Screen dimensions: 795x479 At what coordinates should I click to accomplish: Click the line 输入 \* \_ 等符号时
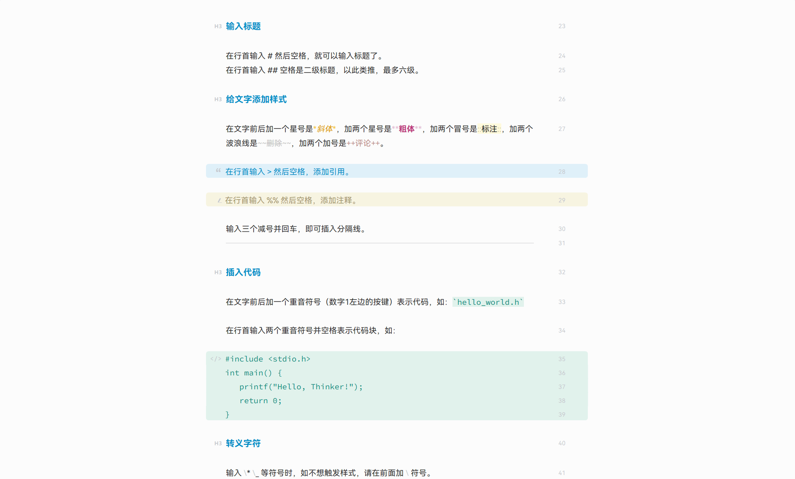(x=329, y=473)
